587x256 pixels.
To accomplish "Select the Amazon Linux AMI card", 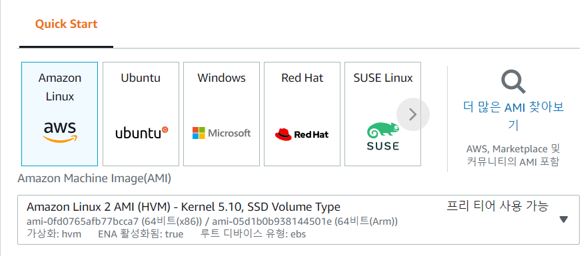I will point(59,114).
